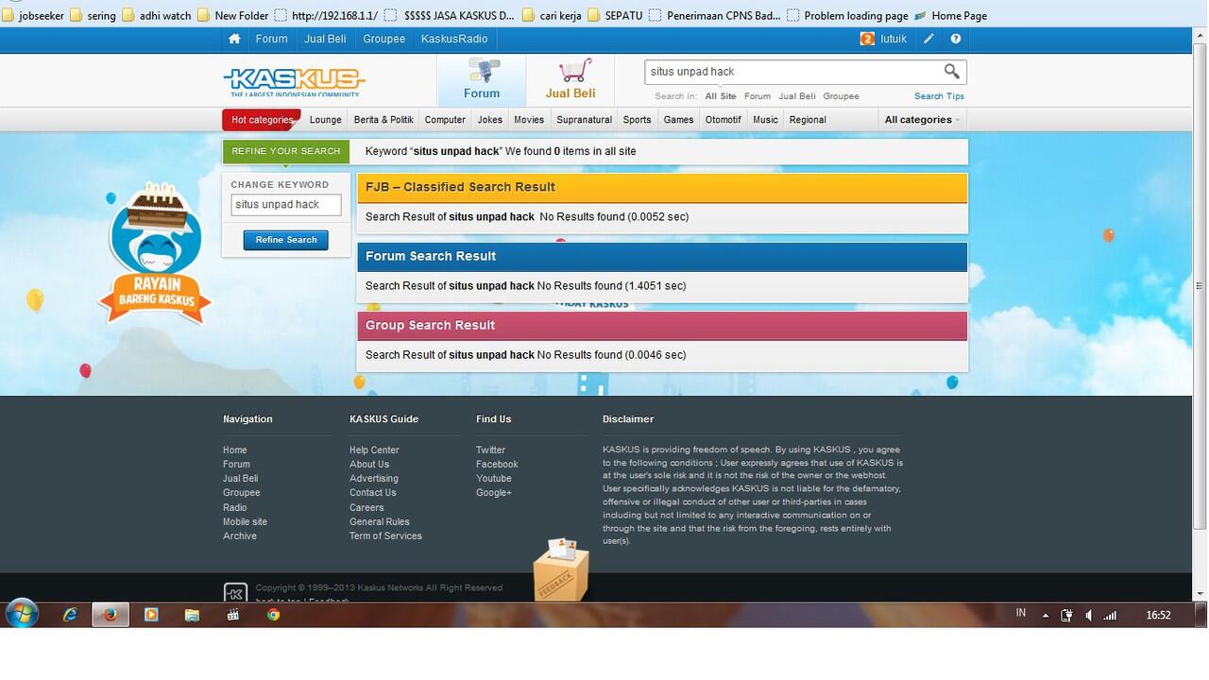Open the Sports category
This screenshot has width=1209, height=680.
[x=638, y=120]
